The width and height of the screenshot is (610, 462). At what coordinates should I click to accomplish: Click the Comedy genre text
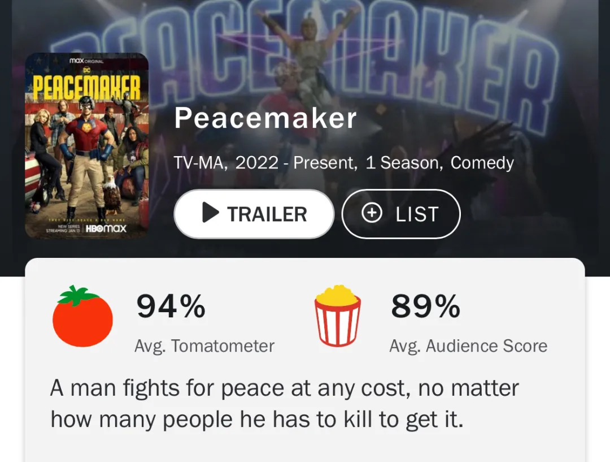(x=482, y=163)
